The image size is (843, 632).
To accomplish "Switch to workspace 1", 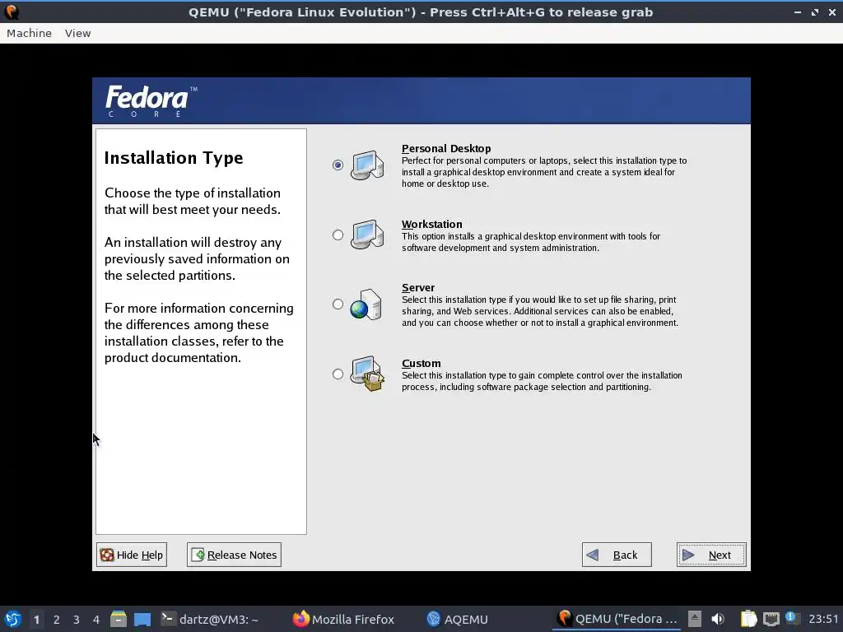I will point(36,619).
